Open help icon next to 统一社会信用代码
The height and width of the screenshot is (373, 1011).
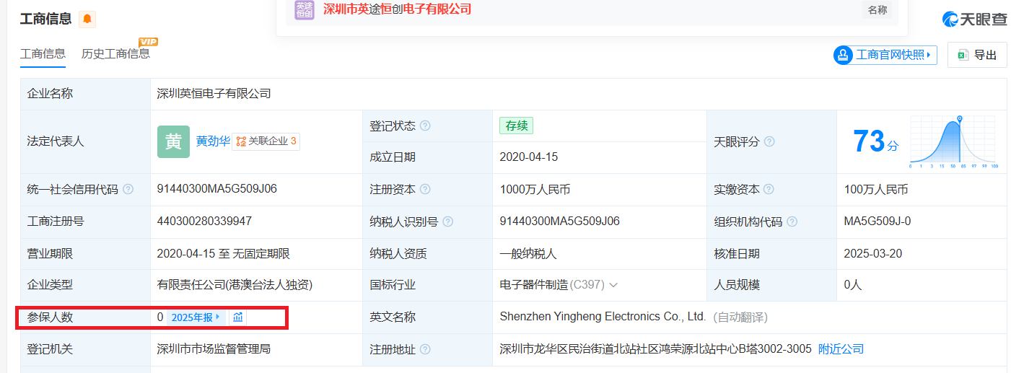pyautogui.click(x=128, y=189)
